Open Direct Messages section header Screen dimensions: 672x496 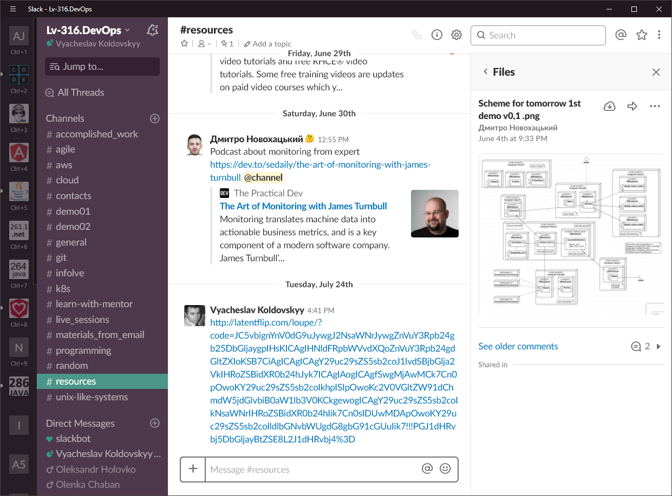point(80,423)
